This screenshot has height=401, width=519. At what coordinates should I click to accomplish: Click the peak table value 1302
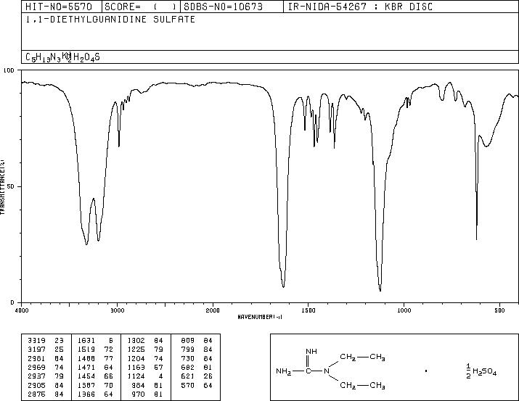136,341
